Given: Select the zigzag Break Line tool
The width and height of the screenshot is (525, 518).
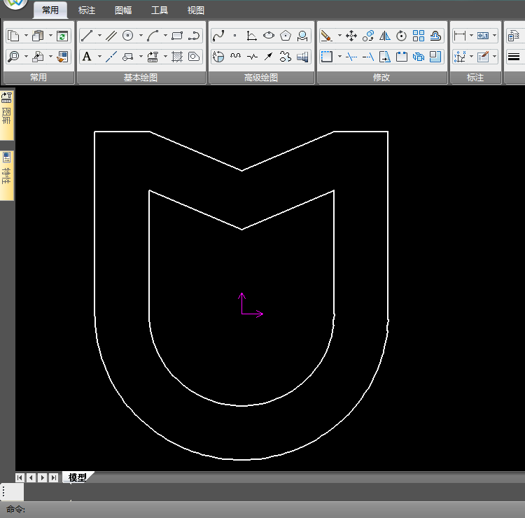Looking at the screenshot, I should click(252, 57).
